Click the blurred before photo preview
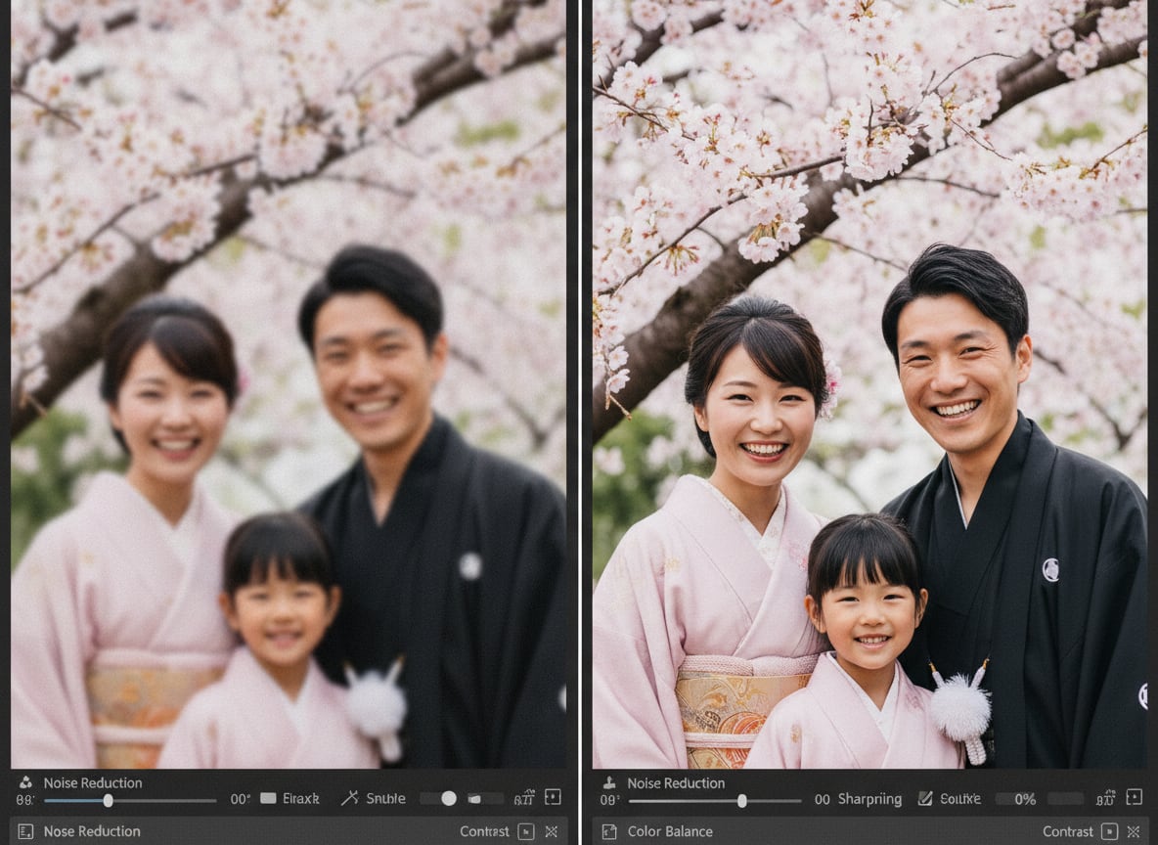Image resolution: width=1158 pixels, height=845 pixels. tap(289, 384)
